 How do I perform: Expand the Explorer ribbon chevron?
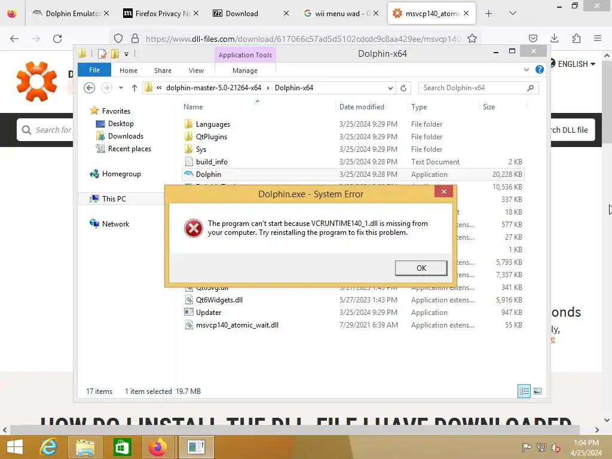526,70
